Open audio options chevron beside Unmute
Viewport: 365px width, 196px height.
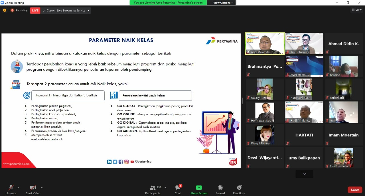tap(19, 188)
